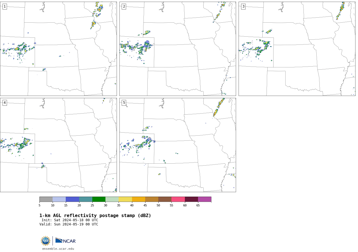Select the blue 15-20 dBZ swatch
Viewport: 358px width, 252px height.
tap(72, 199)
